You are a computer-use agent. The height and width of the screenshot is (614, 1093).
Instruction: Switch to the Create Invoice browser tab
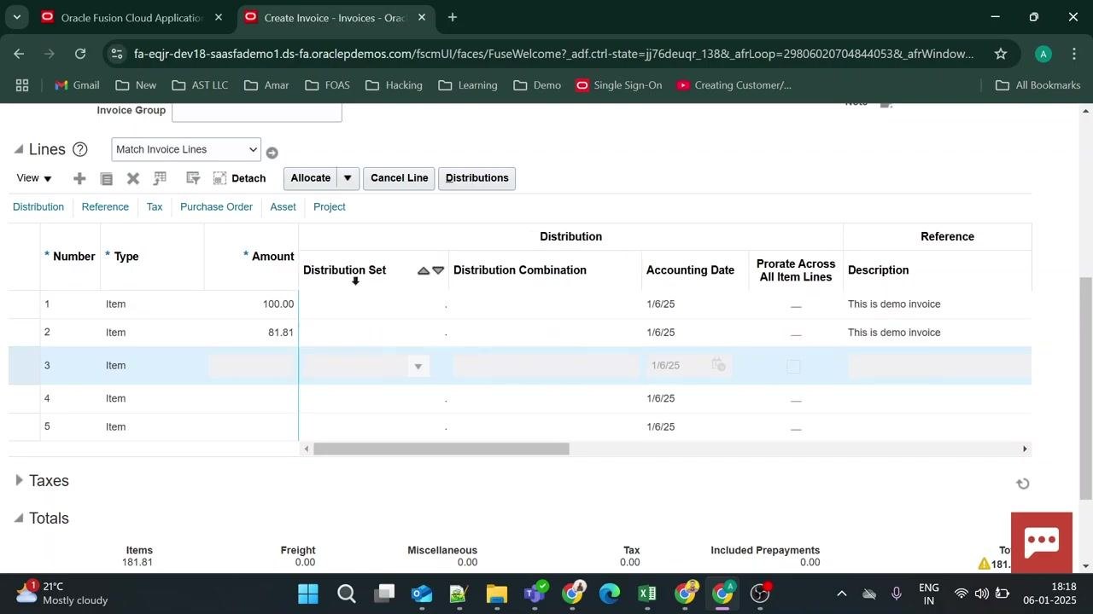(x=334, y=17)
